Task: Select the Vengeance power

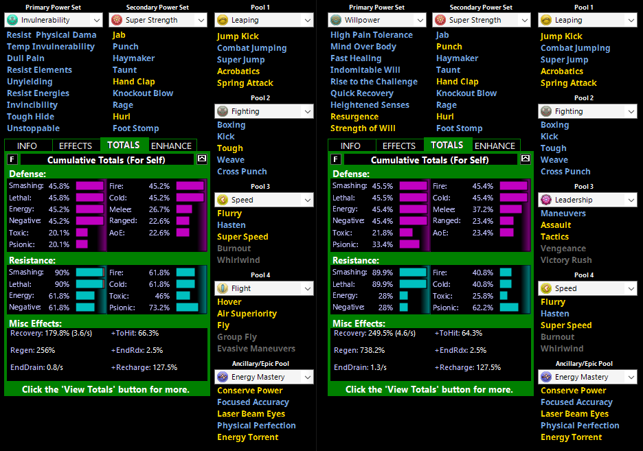Action: pos(563,248)
